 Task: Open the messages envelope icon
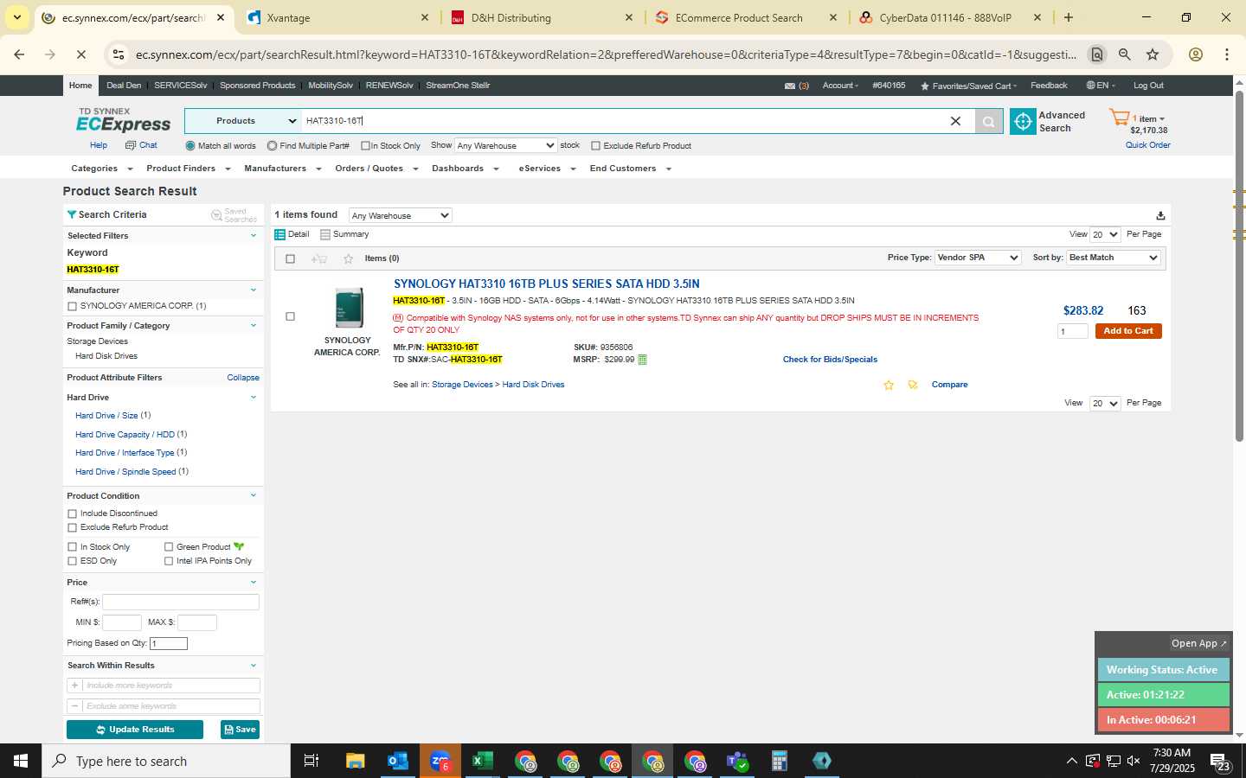[x=790, y=86]
